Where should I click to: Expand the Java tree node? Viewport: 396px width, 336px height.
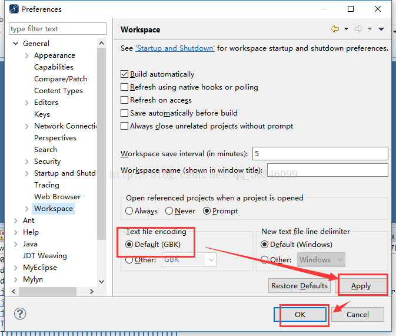tap(16, 244)
